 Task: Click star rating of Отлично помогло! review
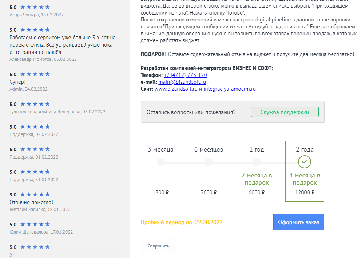click(35, 194)
